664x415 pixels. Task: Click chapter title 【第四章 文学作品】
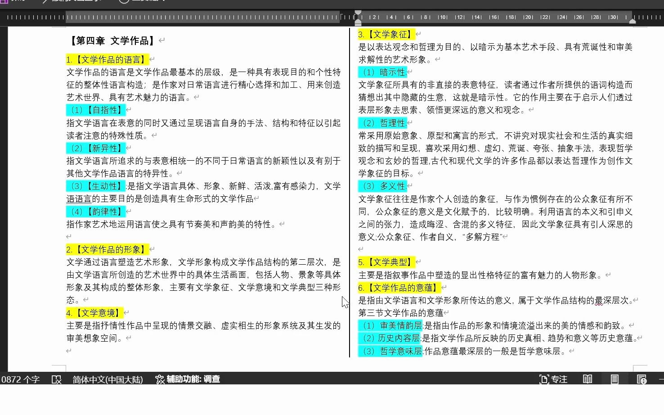point(112,41)
